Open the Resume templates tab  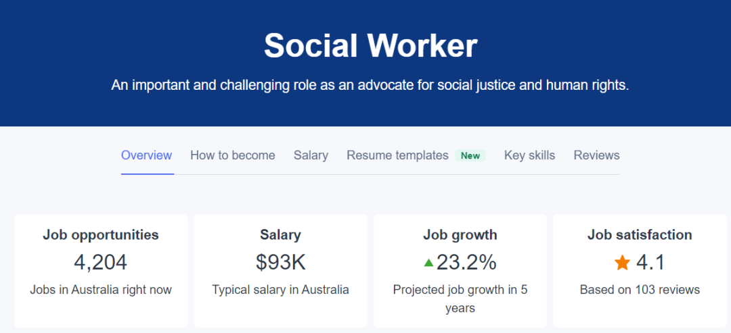tap(398, 155)
